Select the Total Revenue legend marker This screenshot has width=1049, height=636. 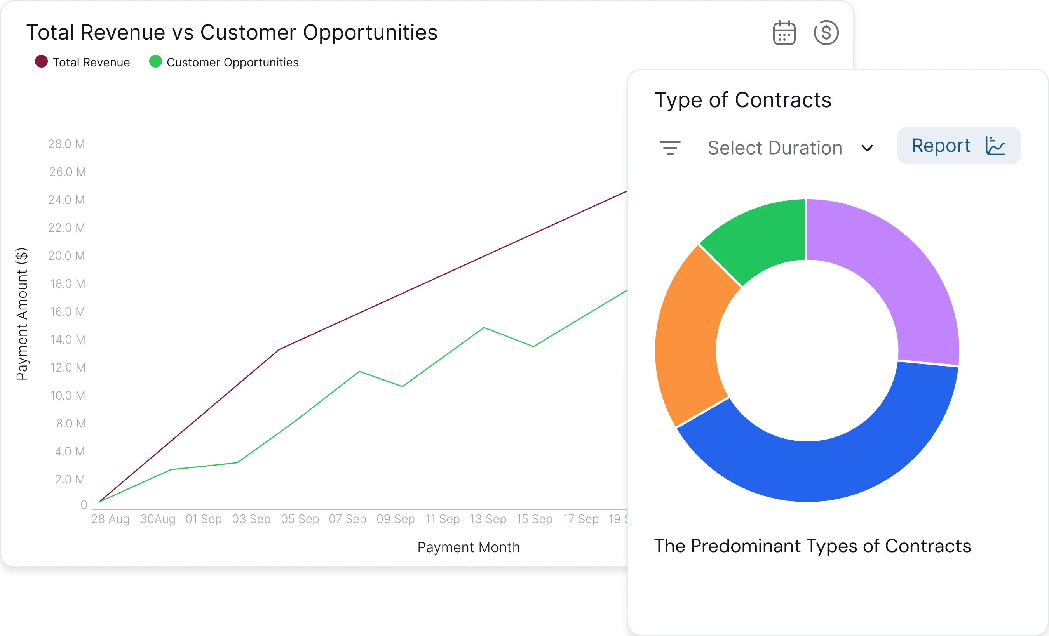[x=41, y=62]
